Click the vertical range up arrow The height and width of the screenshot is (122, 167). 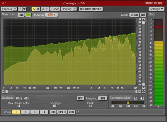point(144,20)
